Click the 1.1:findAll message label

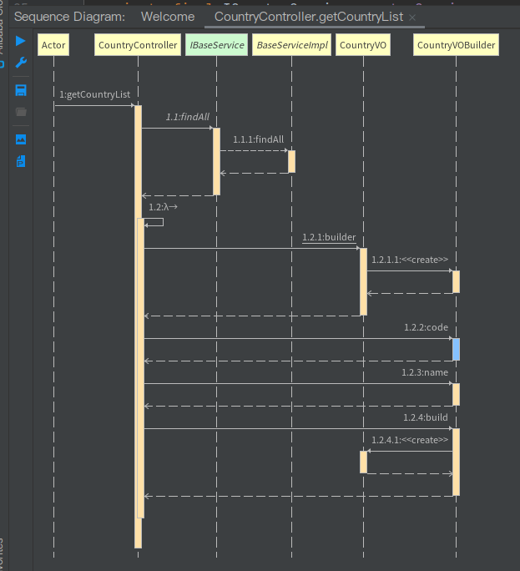tap(188, 117)
